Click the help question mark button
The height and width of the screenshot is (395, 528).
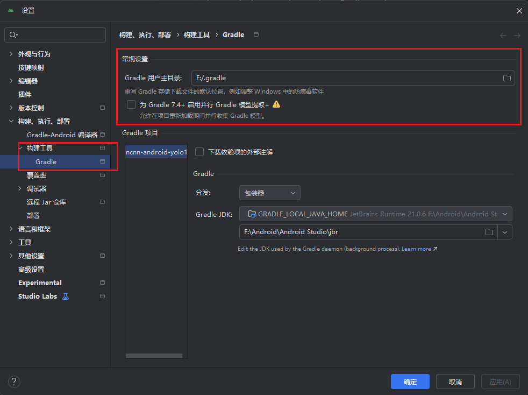(x=14, y=382)
